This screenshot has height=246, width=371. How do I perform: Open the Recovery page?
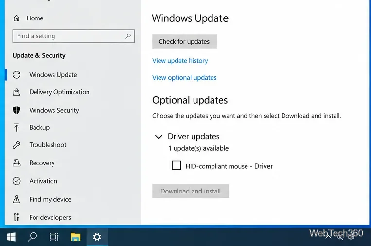[42, 163]
